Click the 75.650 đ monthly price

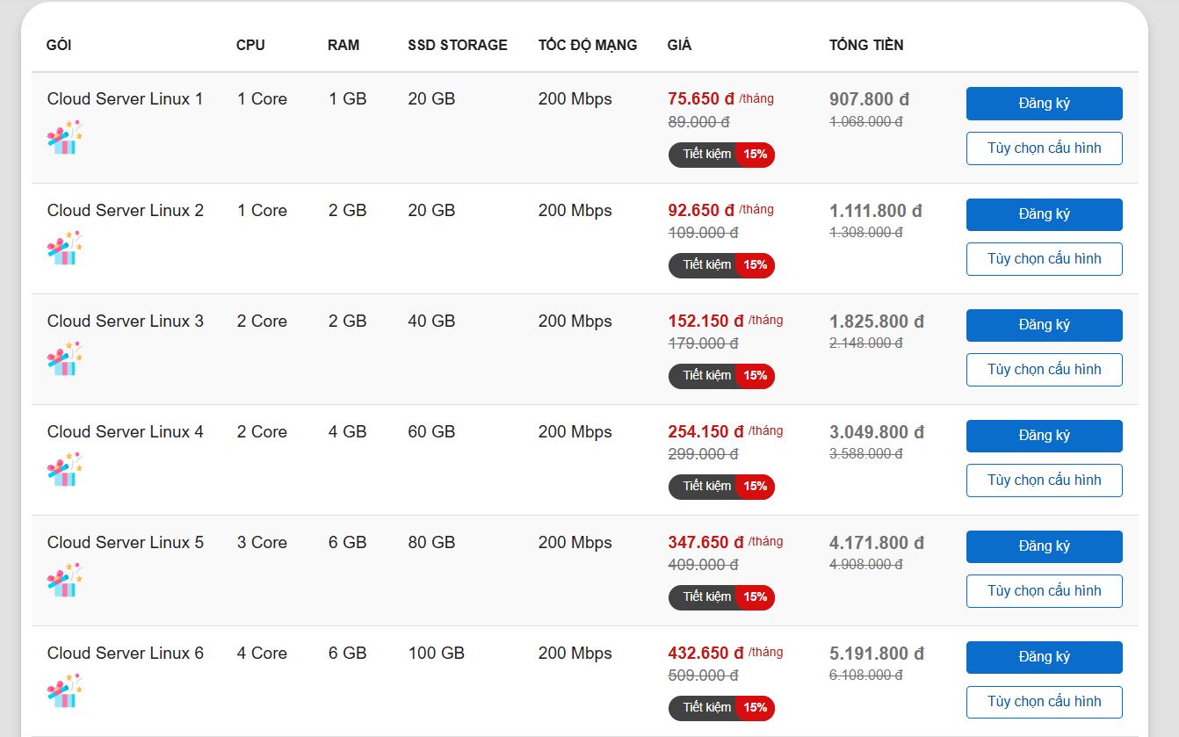click(x=701, y=99)
